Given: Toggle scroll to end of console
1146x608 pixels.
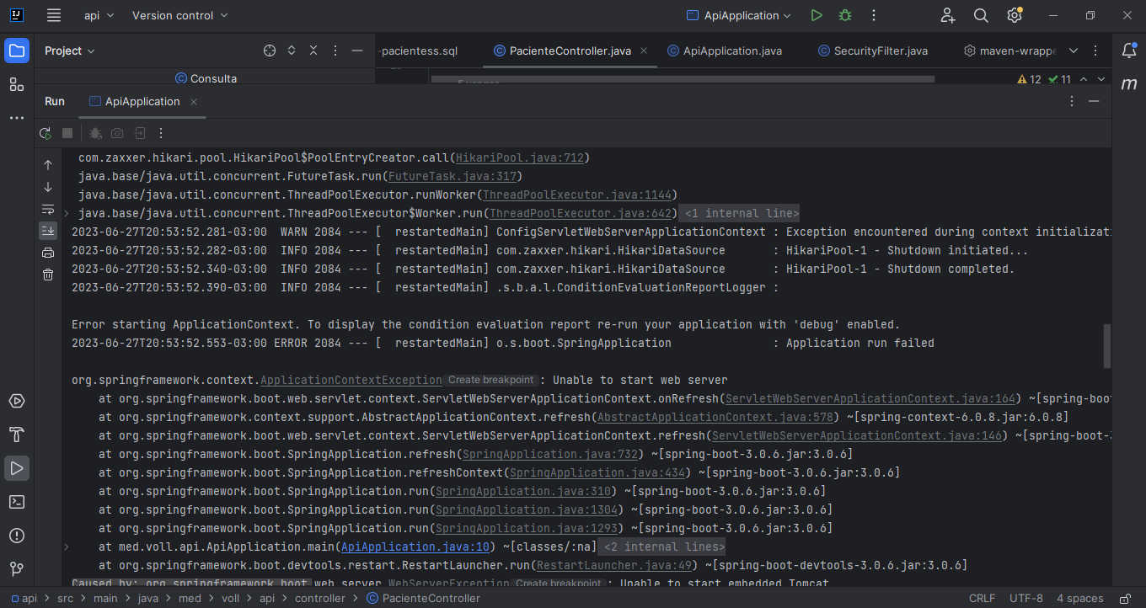Looking at the screenshot, I should 48,231.
